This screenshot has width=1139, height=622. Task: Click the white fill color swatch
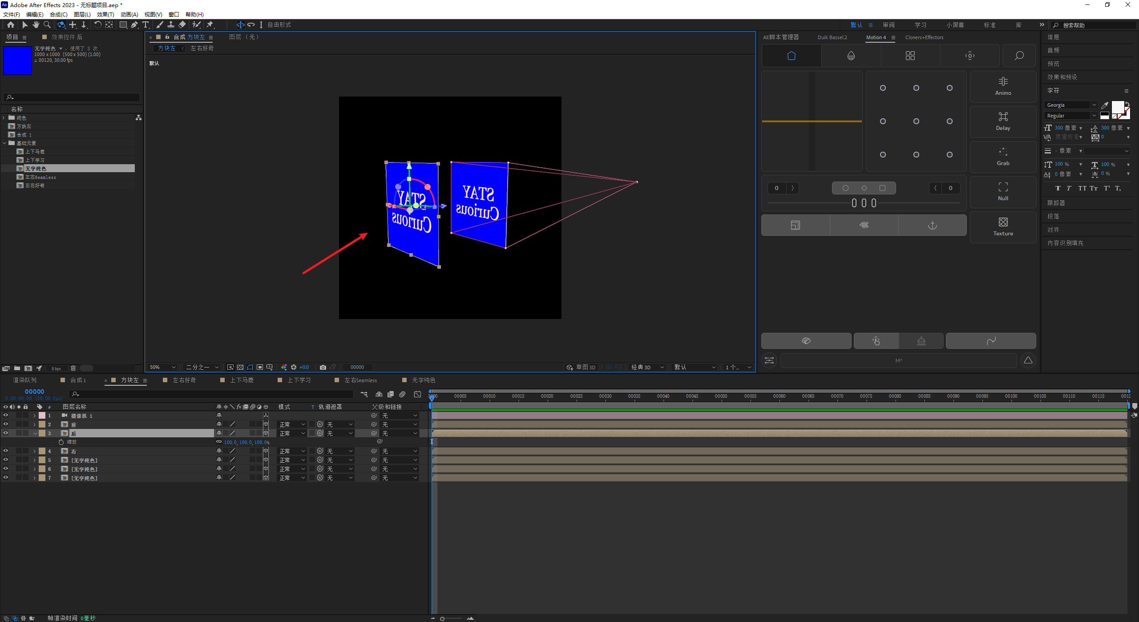pos(1118,107)
